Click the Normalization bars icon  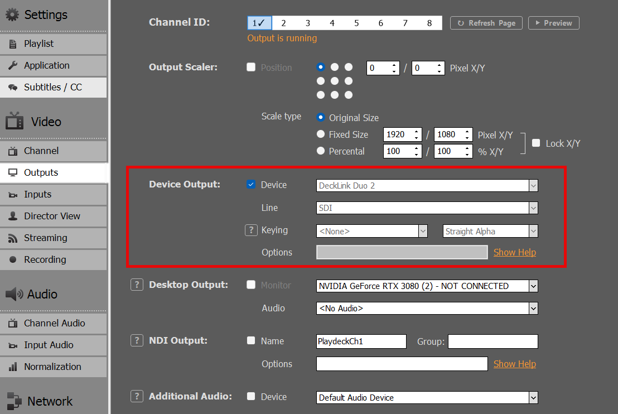pos(13,367)
